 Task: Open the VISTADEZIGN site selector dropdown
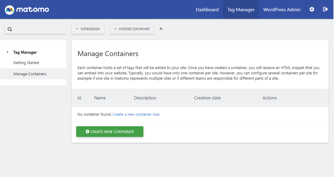pyautogui.click(x=88, y=29)
